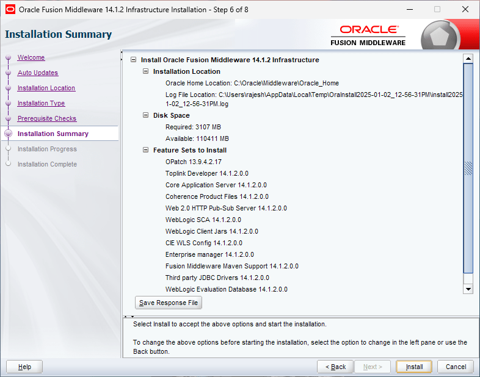The image size is (480, 377).
Task: Close the installer window
Action: click(465, 10)
